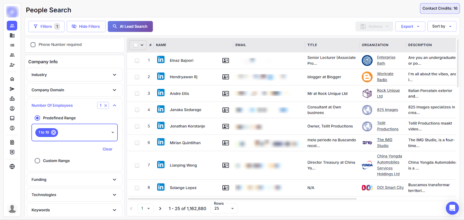Image resolution: width=464 pixels, height=220 pixels.
Task: Open the chat support bubble
Action: coord(452,208)
